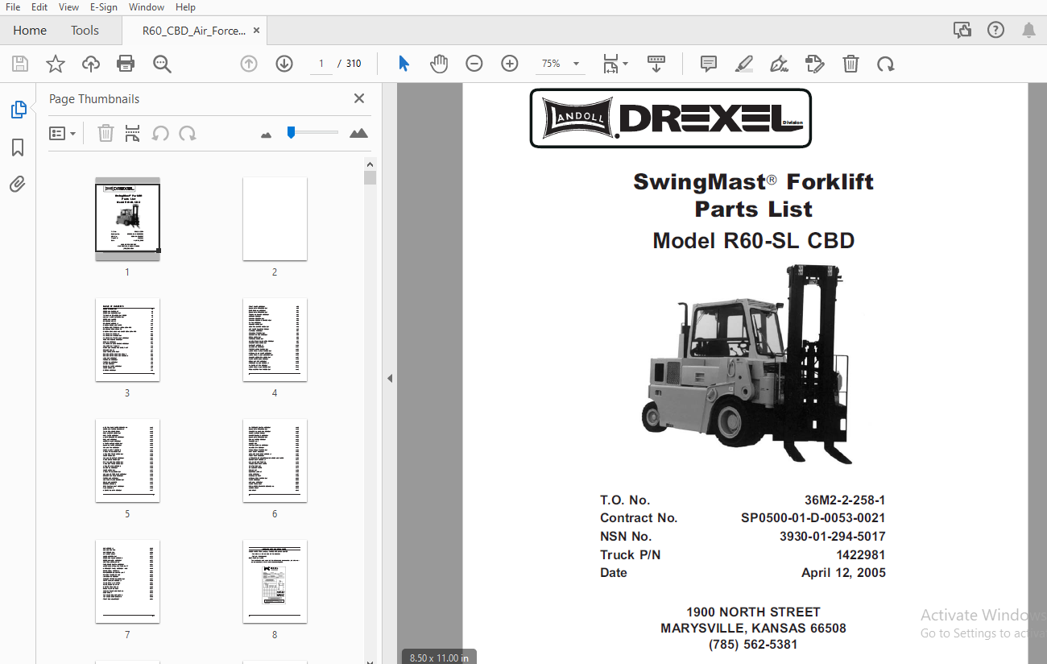This screenshot has width=1047, height=664.
Task: Click the 'Page Thumbnails' panel title
Action: click(94, 98)
